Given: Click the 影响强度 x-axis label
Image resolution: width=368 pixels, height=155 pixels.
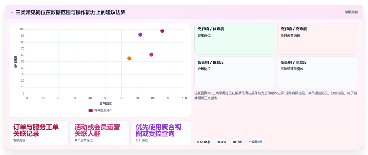Looking at the screenshot, I should pos(106,103).
